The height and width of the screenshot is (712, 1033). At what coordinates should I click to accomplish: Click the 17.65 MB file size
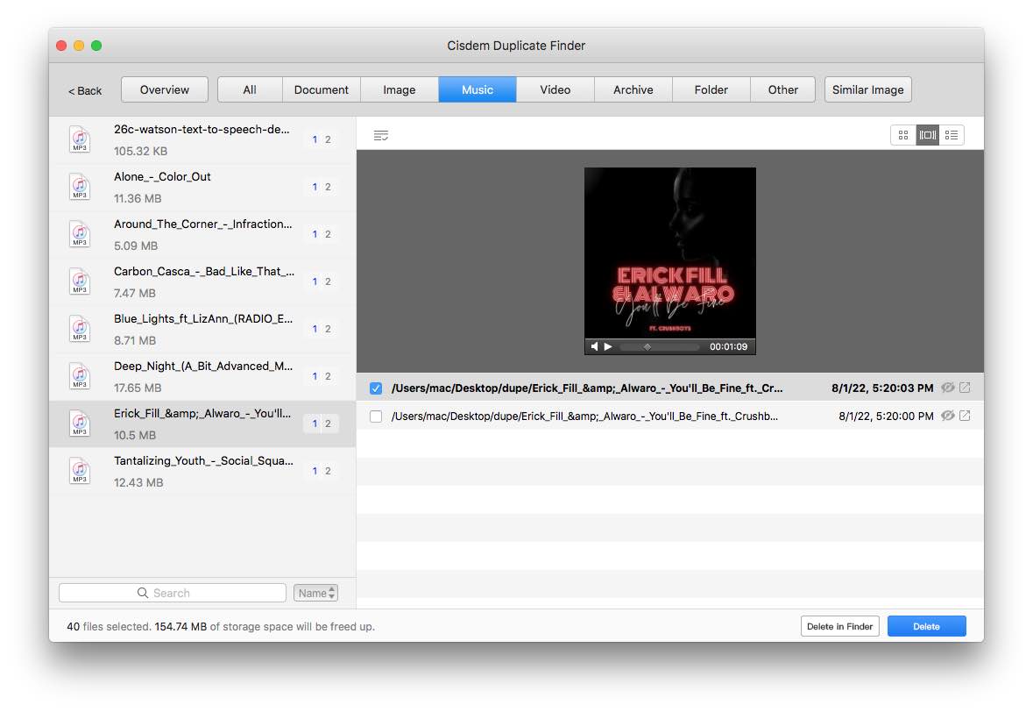click(x=138, y=388)
